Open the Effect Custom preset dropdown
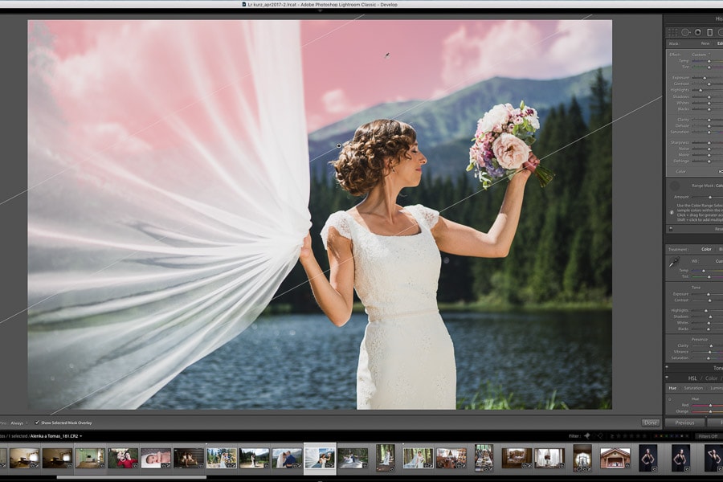Image resolution: width=723 pixels, height=482 pixels. [701, 55]
